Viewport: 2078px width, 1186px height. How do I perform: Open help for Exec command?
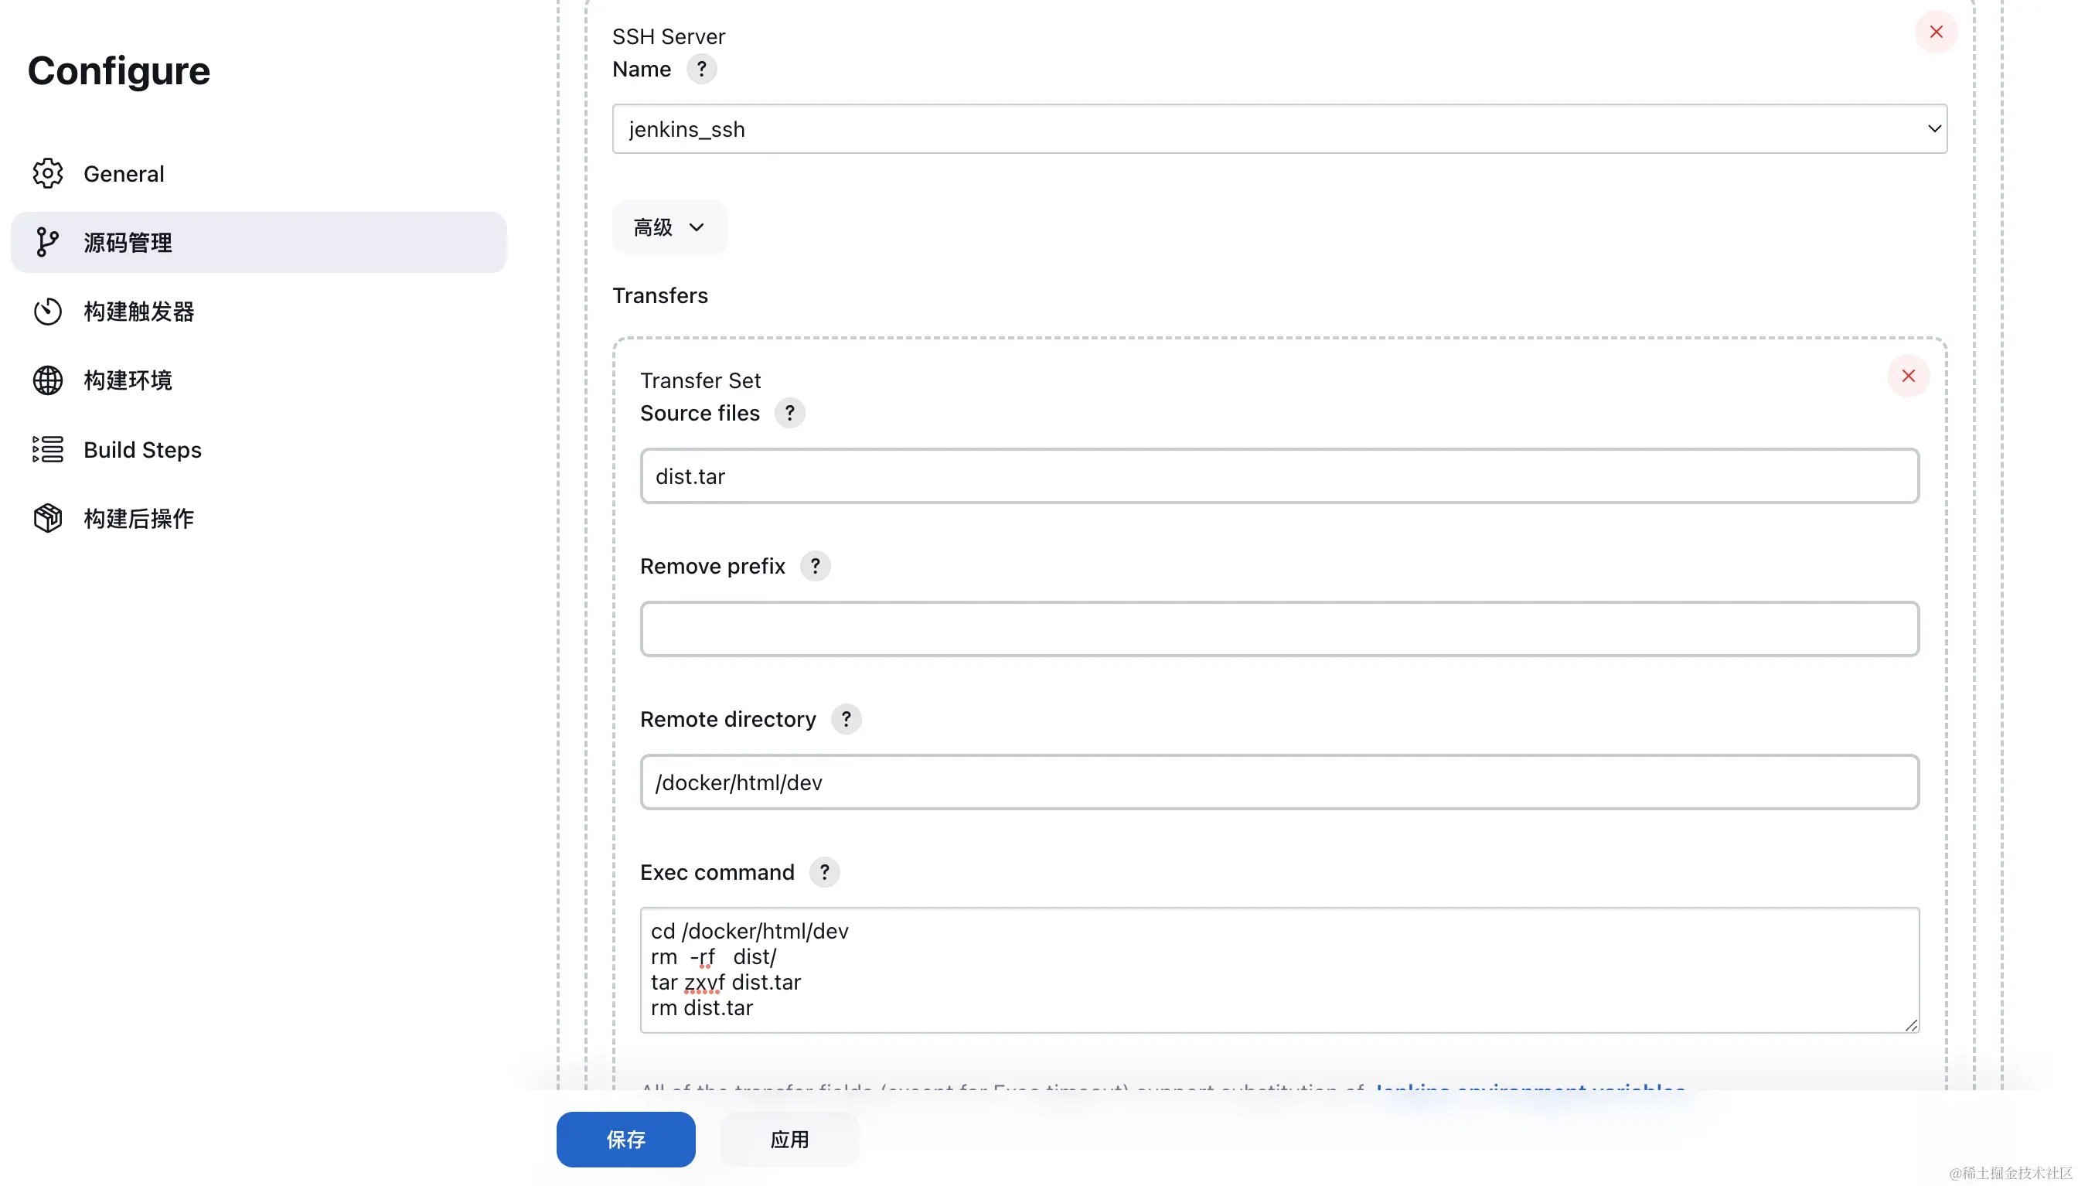click(x=824, y=872)
